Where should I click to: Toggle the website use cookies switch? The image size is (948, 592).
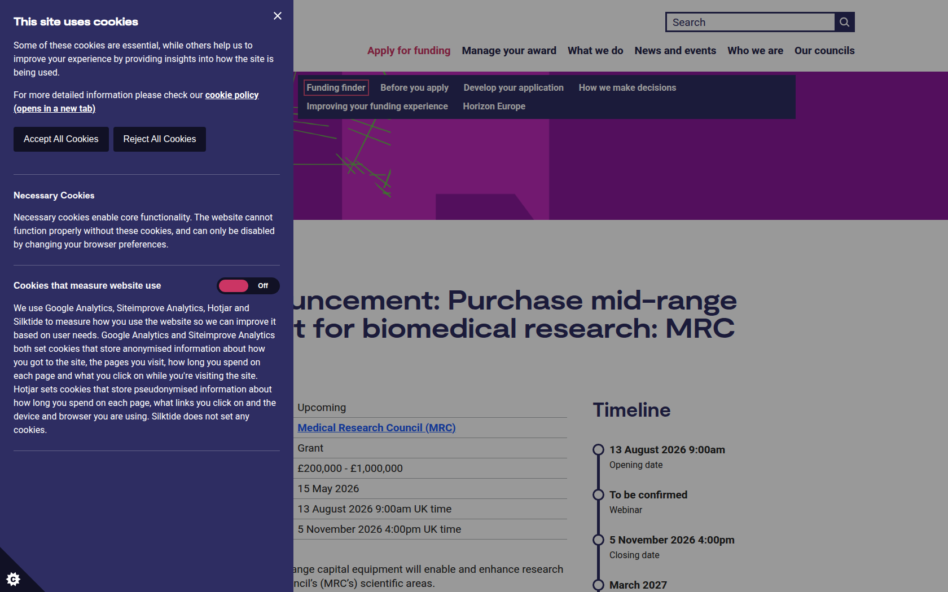[248, 286]
